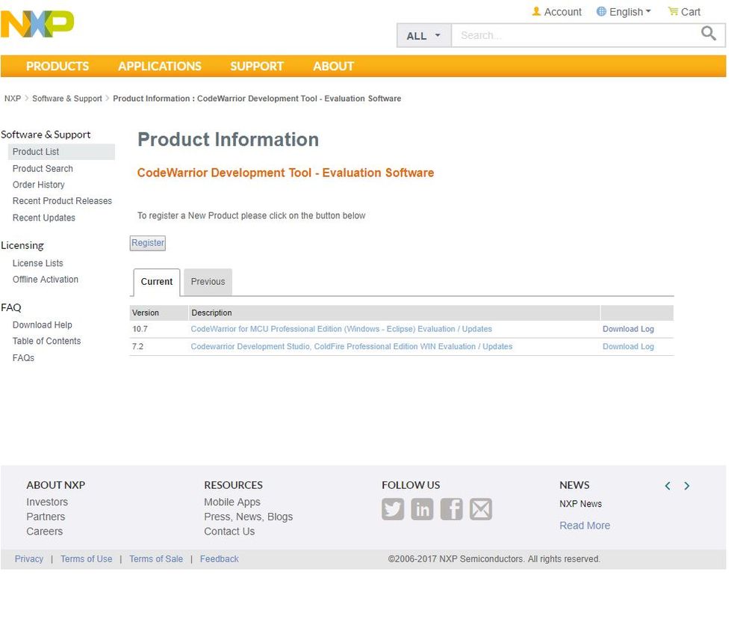Open Offline Activation in the sidebar
The height and width of the screenshot is (634, 746).
pos(46,280)
